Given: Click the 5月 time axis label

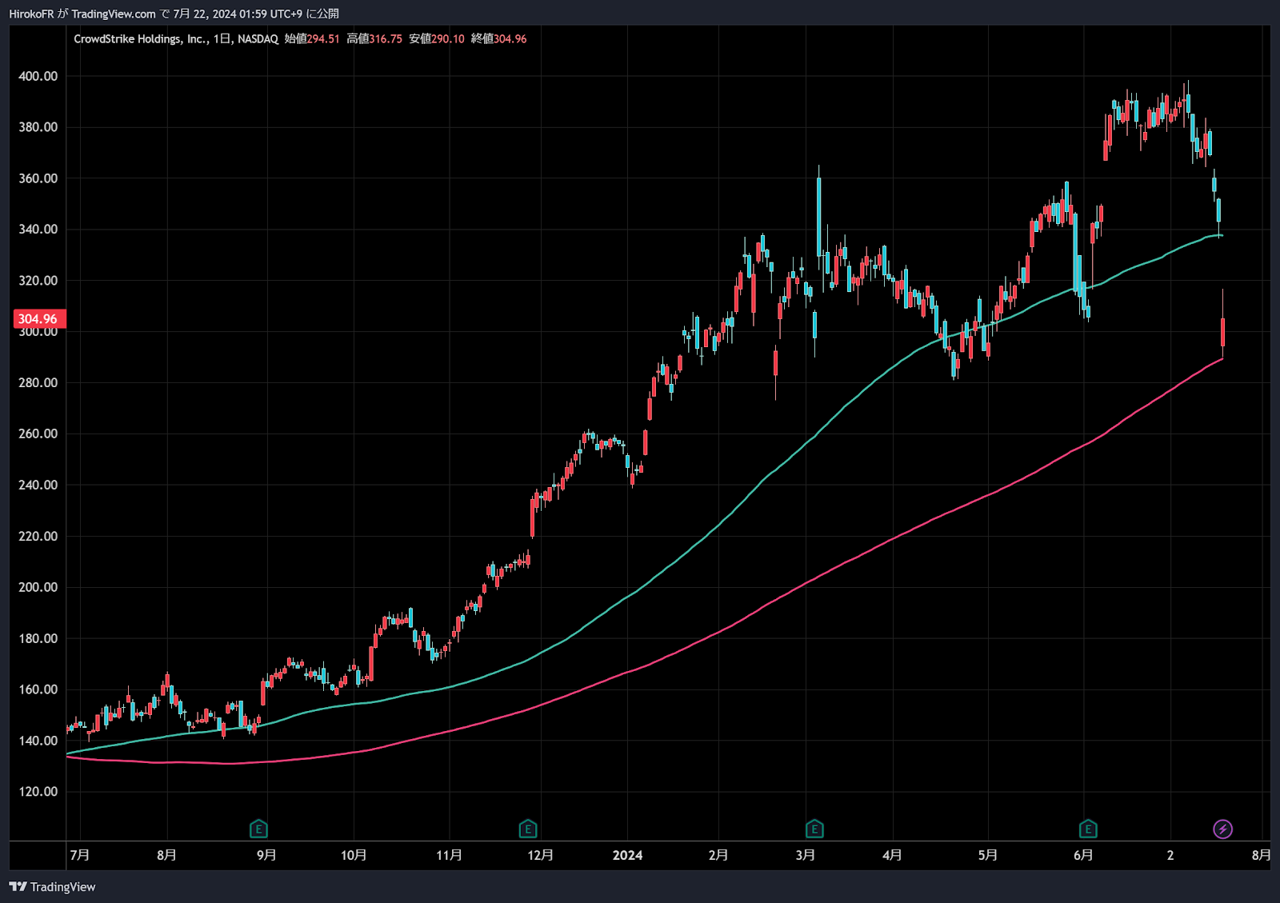Looking at the screenshot, I should tap(988, 855).
